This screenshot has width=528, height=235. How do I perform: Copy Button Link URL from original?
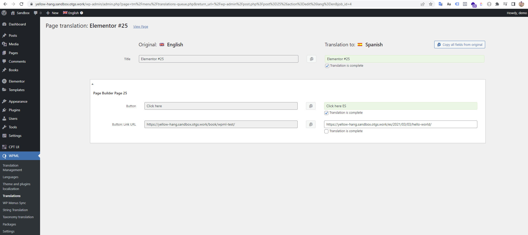[x=311, y=124]
